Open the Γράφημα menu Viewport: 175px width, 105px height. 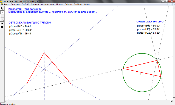68,4
